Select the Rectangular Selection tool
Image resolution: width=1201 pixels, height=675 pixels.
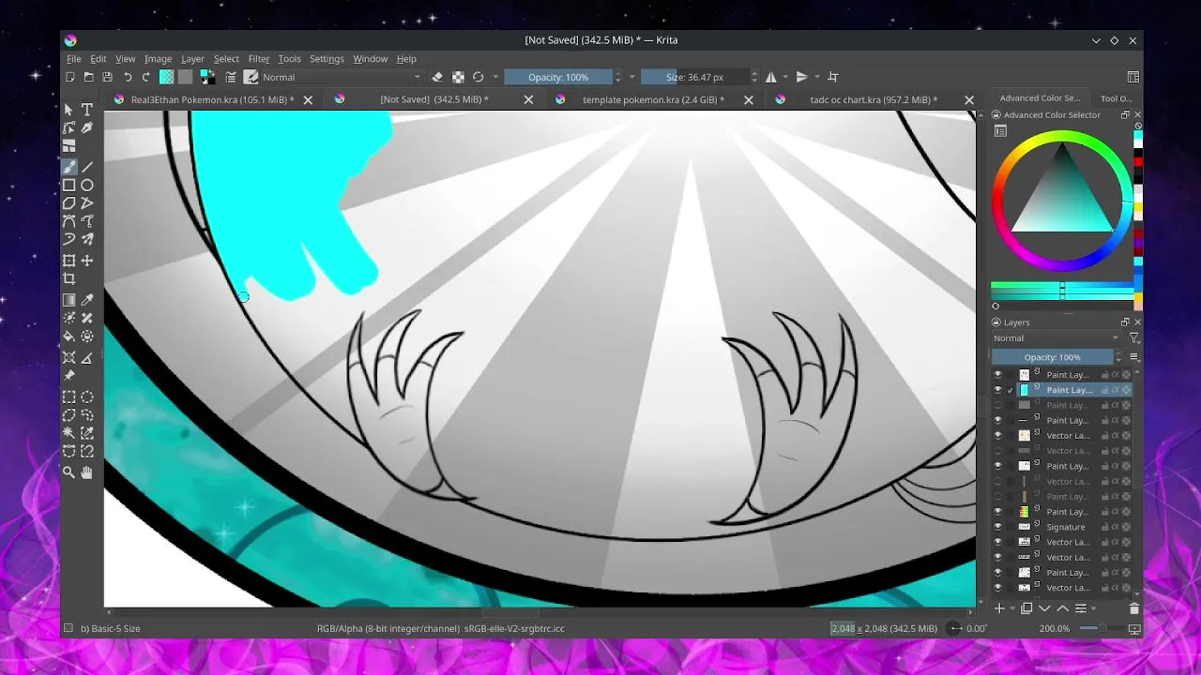(x=68, y=397)
